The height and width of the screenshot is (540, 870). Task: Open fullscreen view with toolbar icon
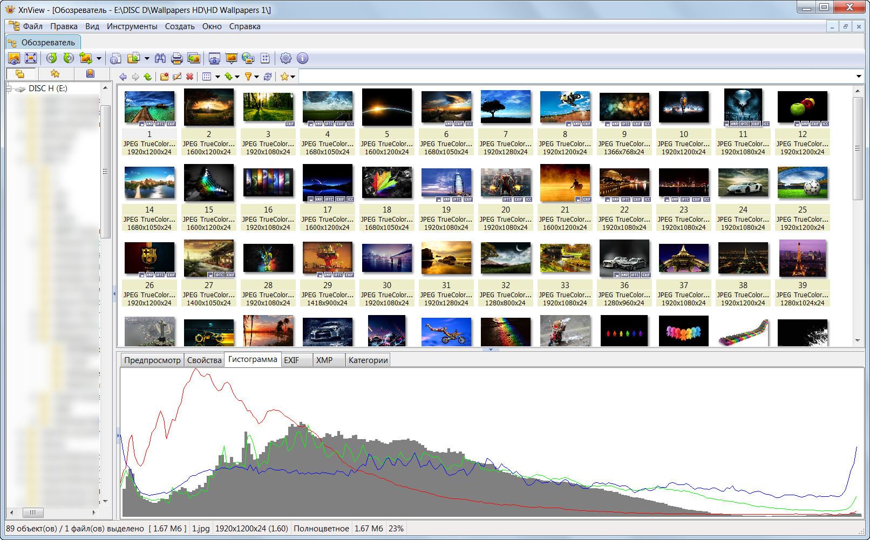[31, 58]
